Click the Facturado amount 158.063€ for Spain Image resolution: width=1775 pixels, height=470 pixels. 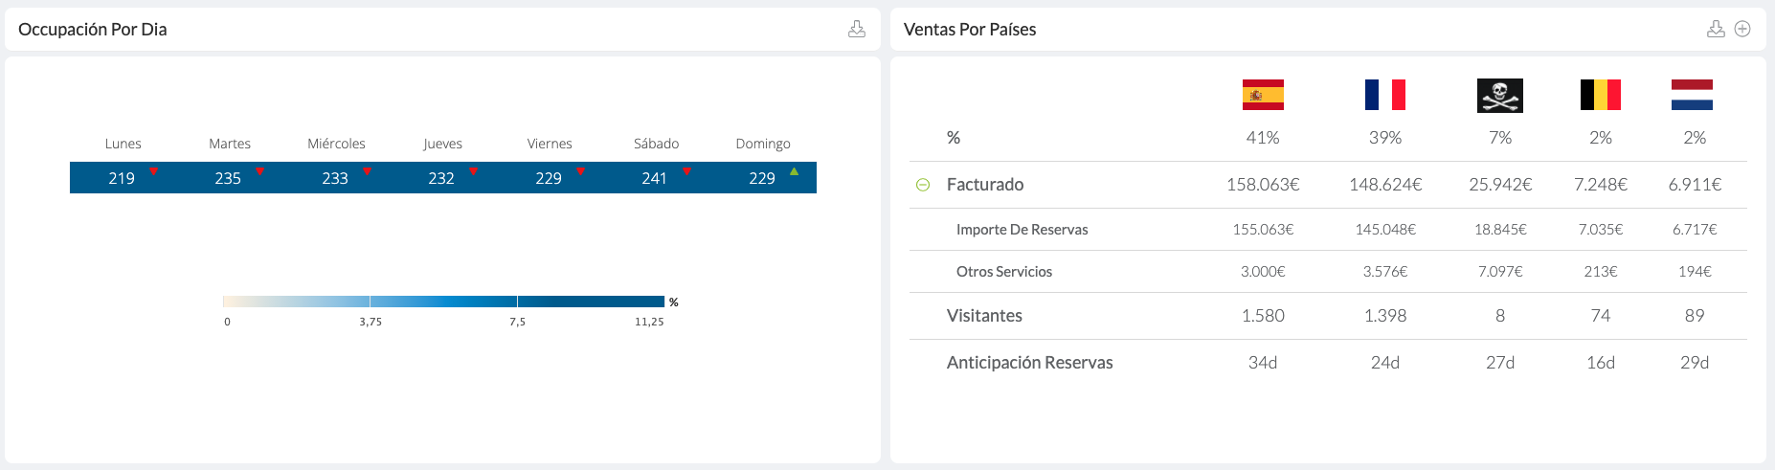coord(1263,185)
